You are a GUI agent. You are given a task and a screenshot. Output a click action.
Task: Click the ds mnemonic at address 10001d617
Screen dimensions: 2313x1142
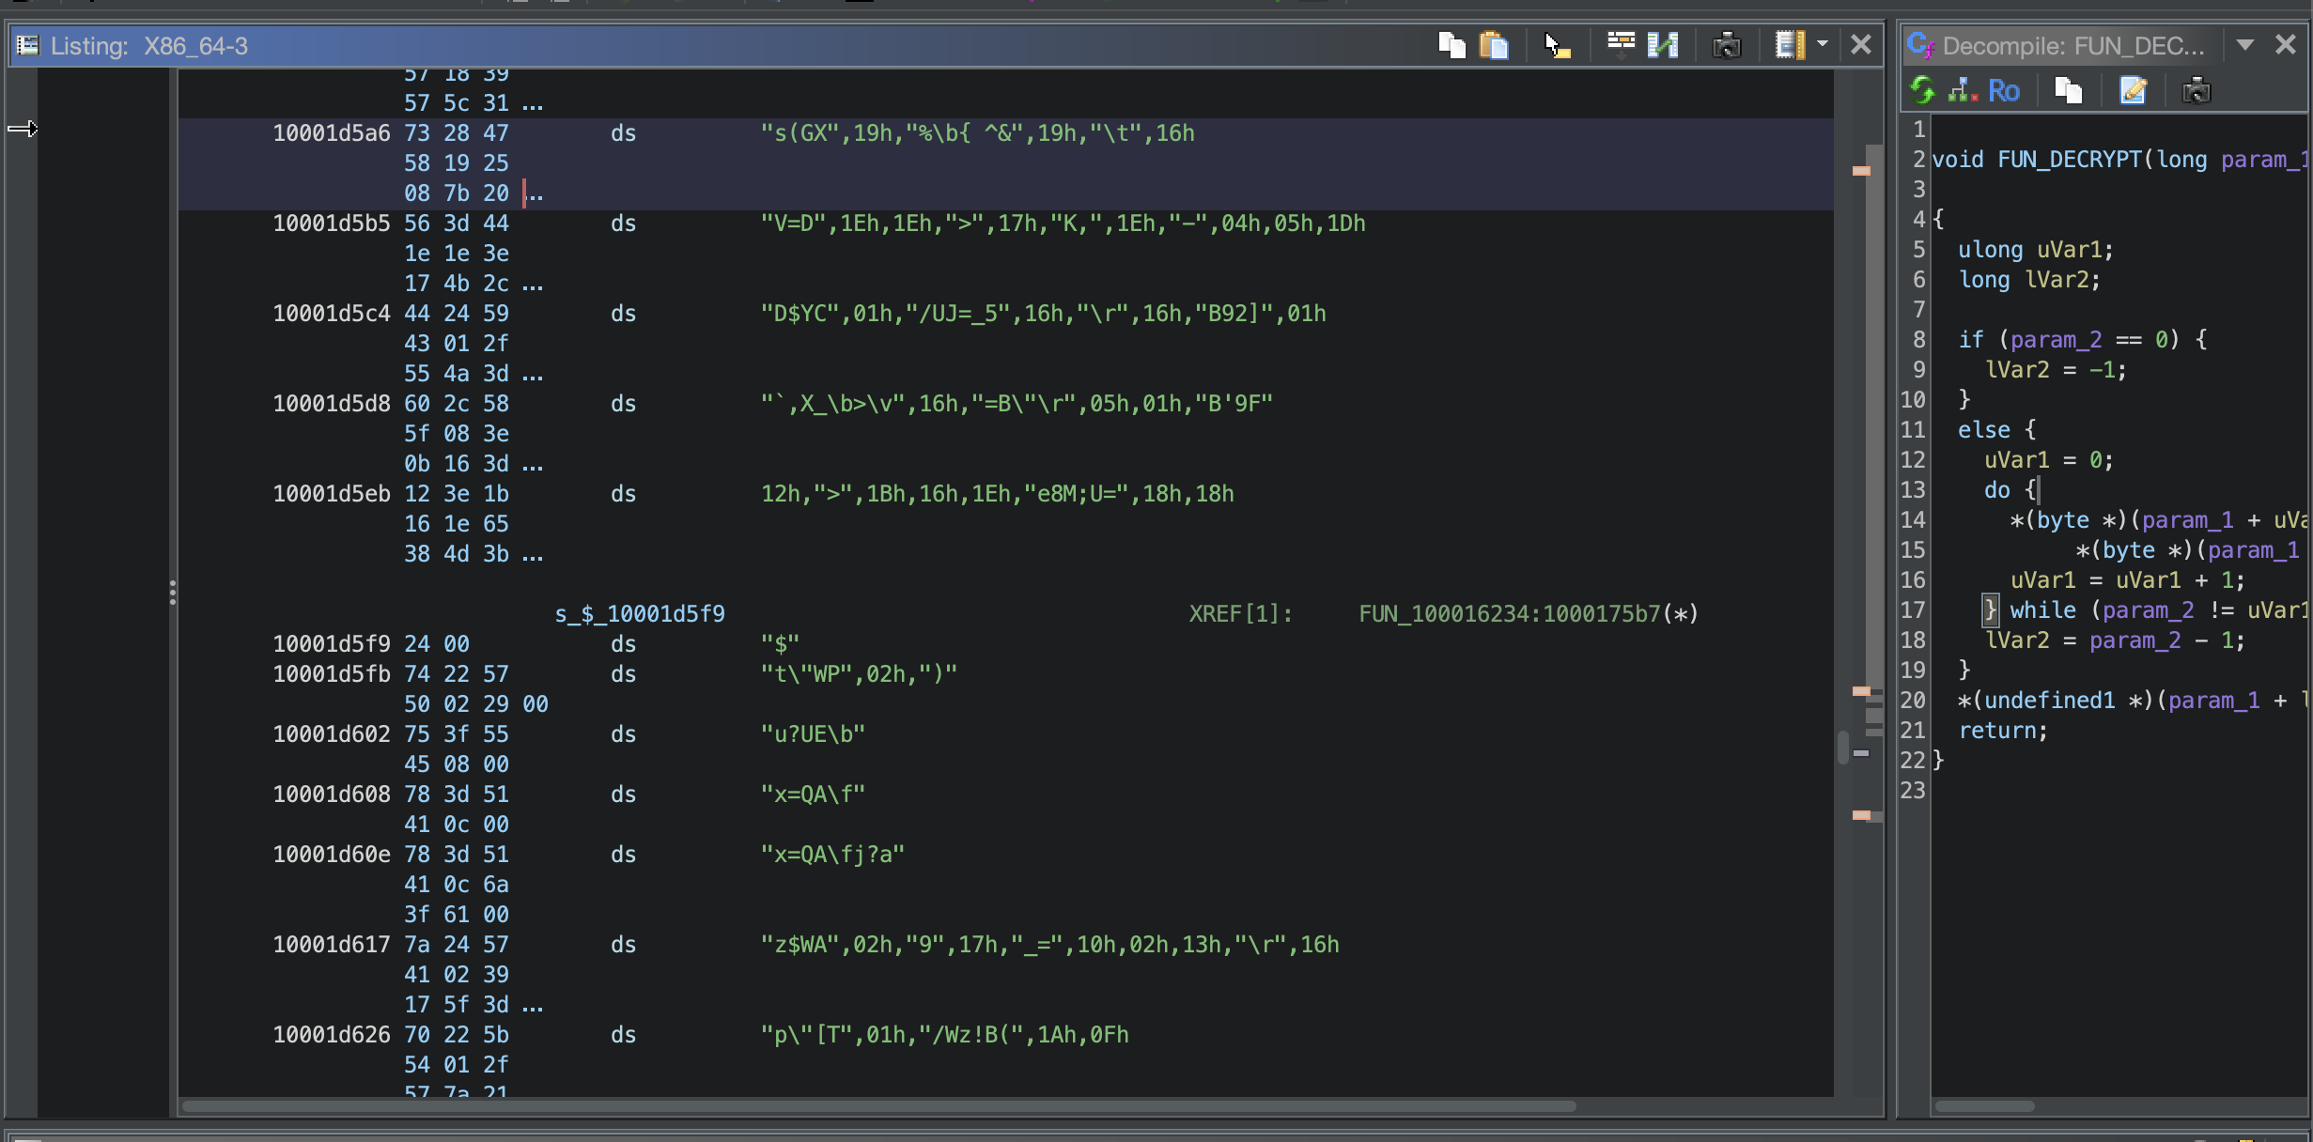pyautogui.click(x=623, y=945)
